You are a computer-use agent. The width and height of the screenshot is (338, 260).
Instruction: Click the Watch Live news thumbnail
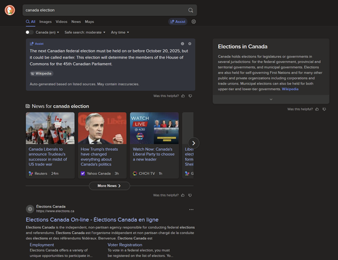pos(154,128)
